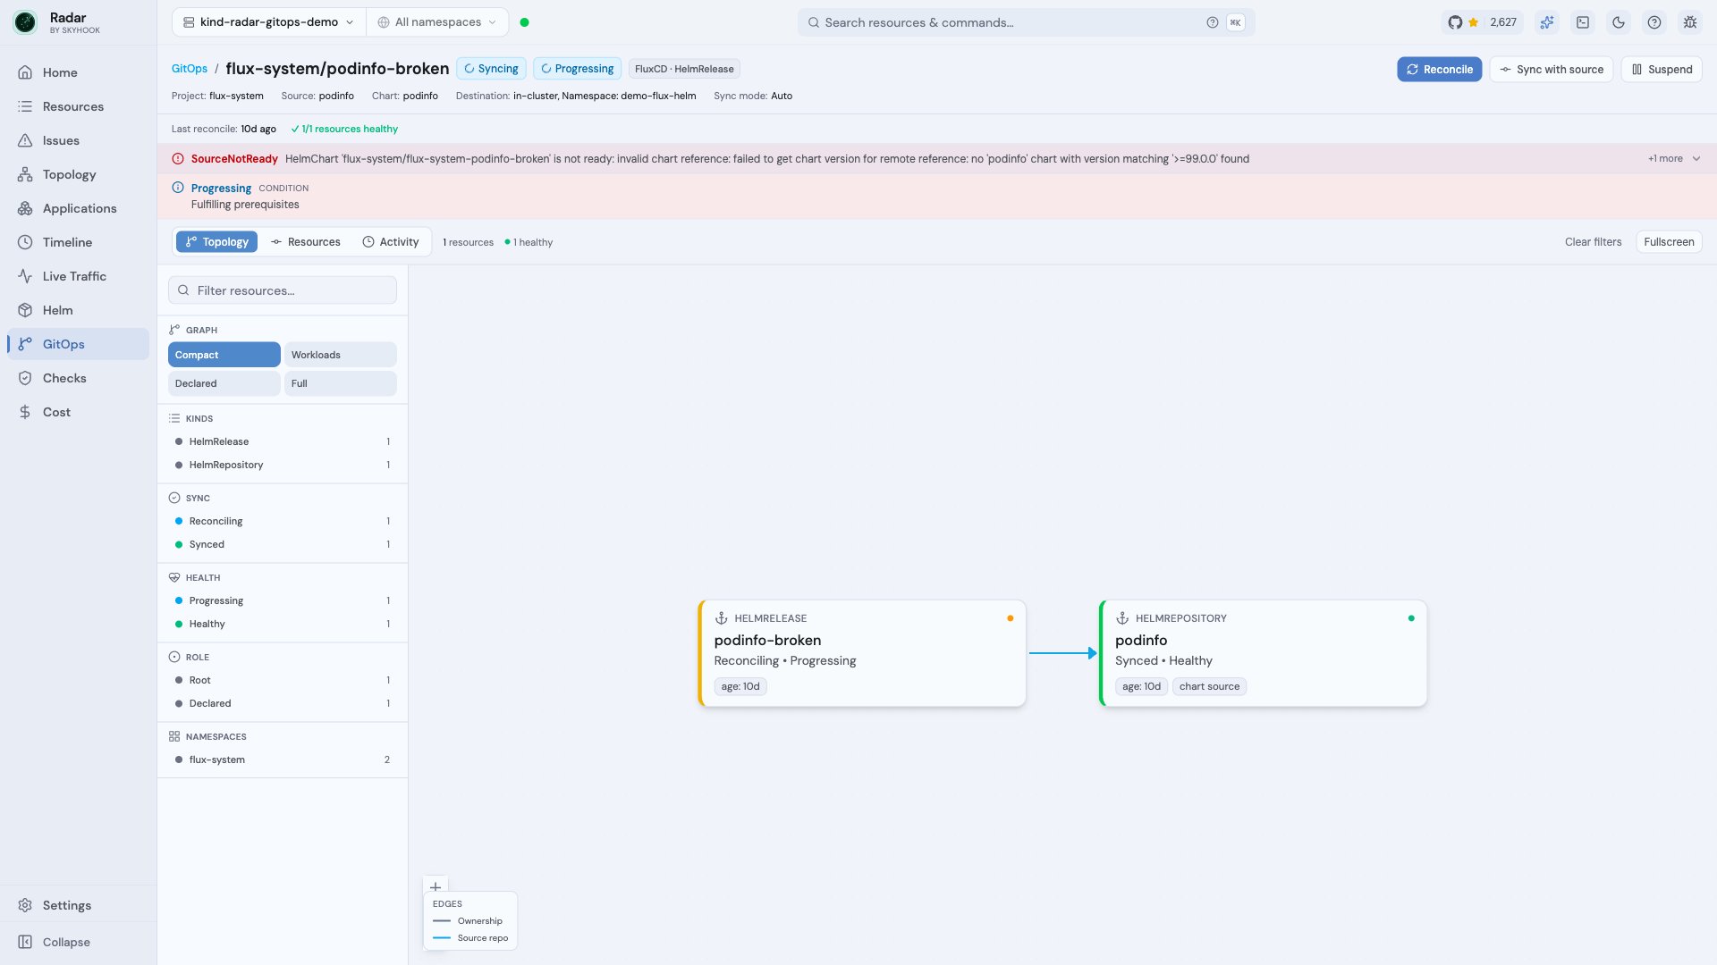Image resolution: width=1717 pixels, height=965 pixels.
Task: Select the podinfo HelmRepository node
Action: tap(1263, 653)
